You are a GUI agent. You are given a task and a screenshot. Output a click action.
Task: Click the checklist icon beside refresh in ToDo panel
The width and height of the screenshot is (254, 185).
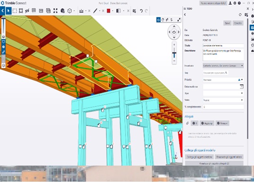point(246,15)
